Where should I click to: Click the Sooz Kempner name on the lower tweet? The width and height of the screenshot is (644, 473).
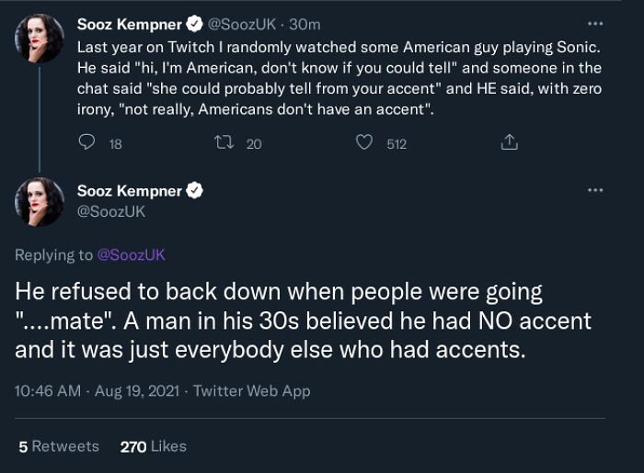(130, 191)
